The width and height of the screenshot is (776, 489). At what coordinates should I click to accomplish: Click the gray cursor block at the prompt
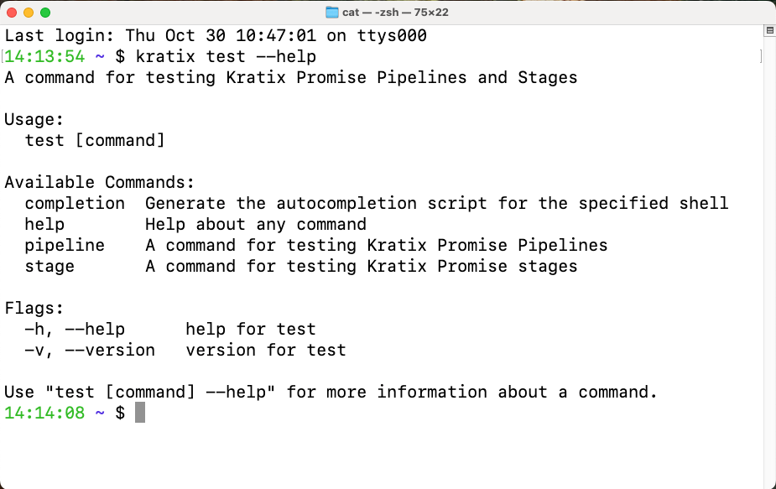point(140,413)
